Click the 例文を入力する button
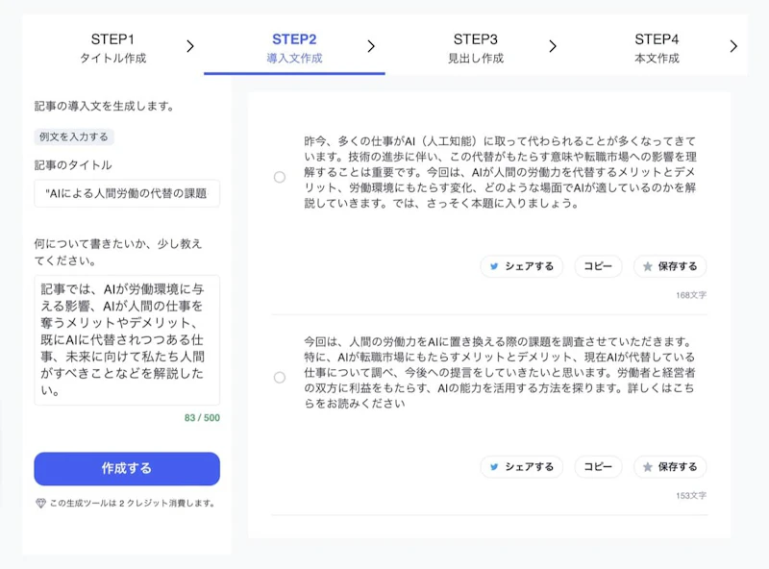Screen dimensions: 769x569 (x=74, y=136)
